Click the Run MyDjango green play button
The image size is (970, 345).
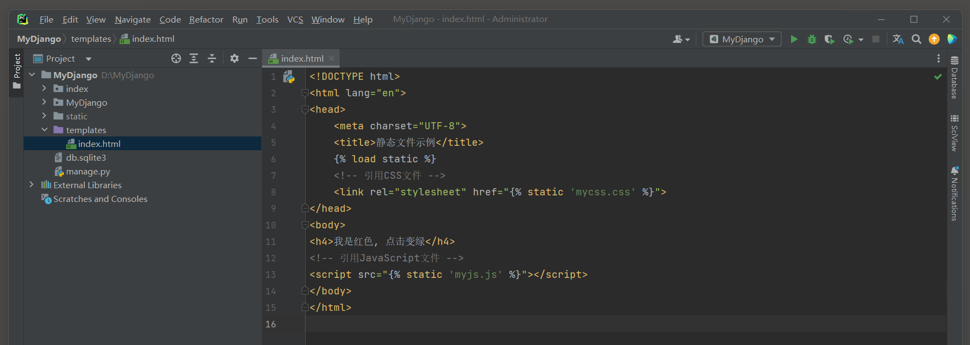(x=794, y=39)
